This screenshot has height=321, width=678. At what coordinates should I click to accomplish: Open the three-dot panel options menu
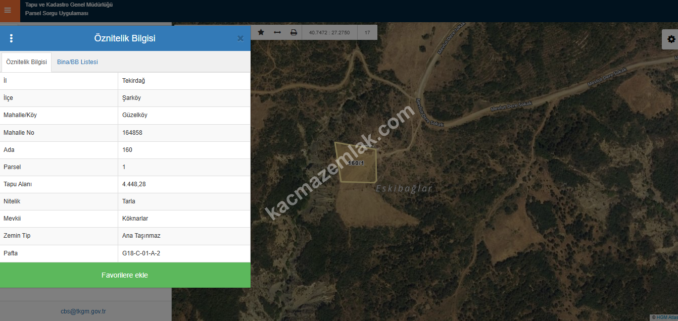click(x=11, y=38)
